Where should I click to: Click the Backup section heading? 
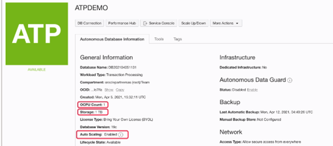click(x=230, y=102)
